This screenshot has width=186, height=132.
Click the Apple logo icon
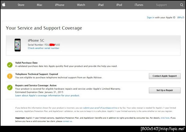pos(4,5)
